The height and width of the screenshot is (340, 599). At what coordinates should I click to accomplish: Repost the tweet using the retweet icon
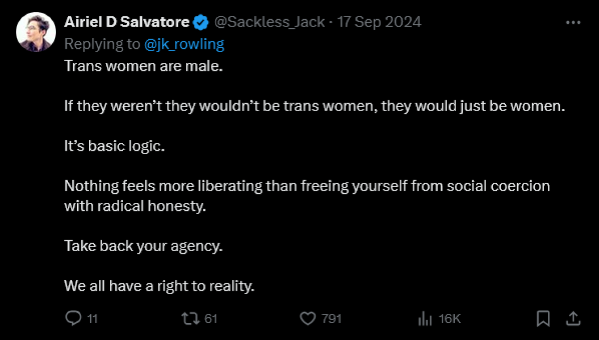tap(190, 318)
